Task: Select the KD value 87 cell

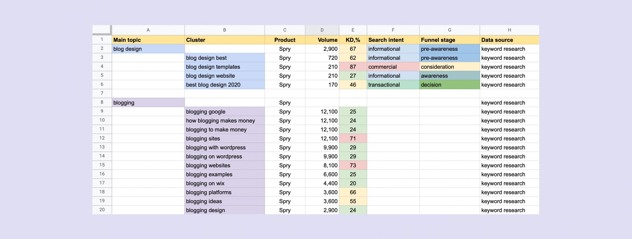Action: [x=353, y=67]
